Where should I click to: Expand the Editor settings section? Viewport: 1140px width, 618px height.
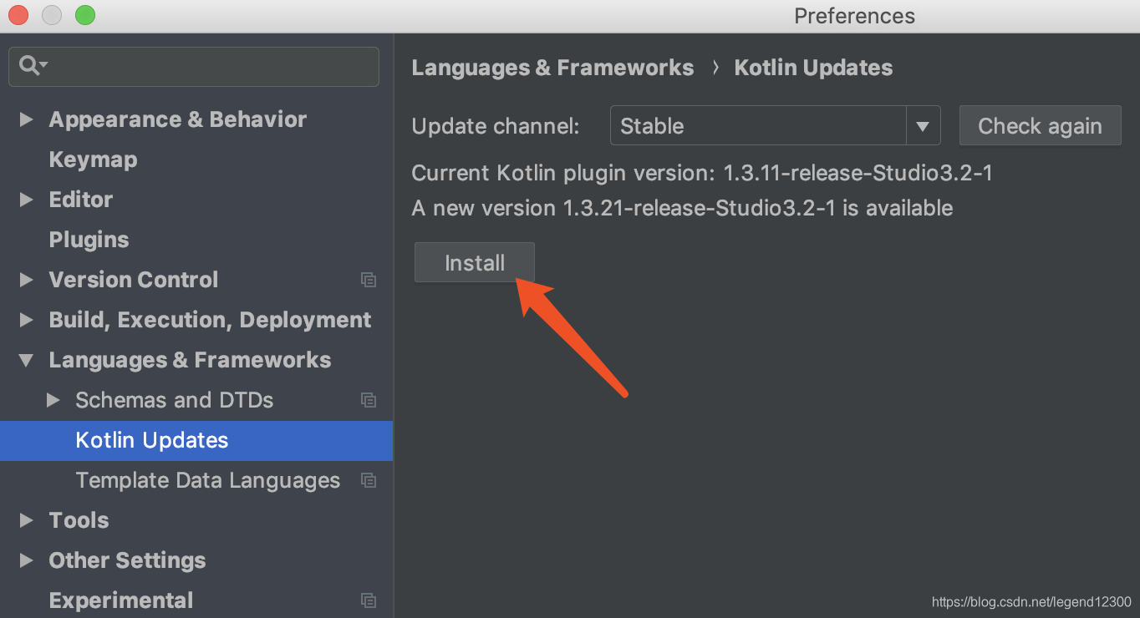point(26,200)
